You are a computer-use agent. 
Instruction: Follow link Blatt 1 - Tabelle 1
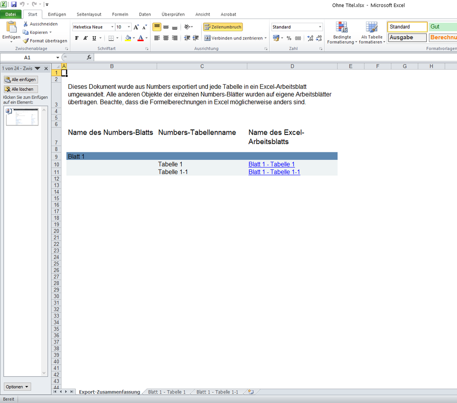point(272,164)
